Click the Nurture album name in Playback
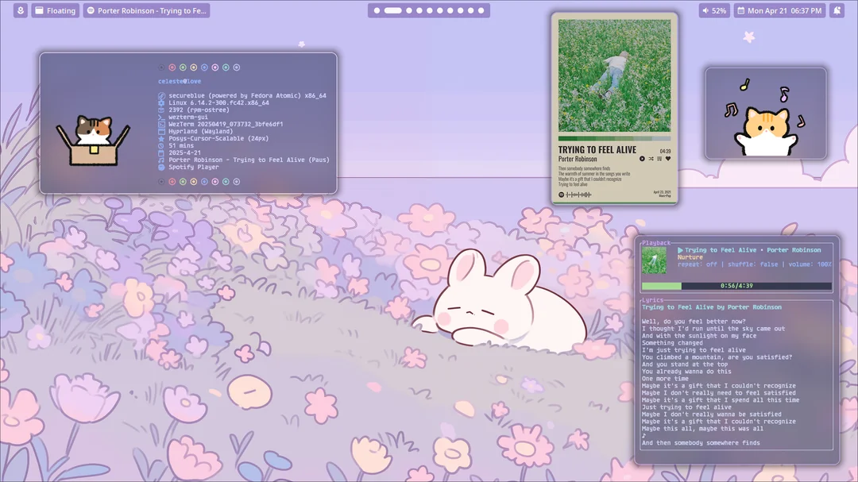Image resolution: width=858 pixels, height=482 pixels. pos(690,257)
